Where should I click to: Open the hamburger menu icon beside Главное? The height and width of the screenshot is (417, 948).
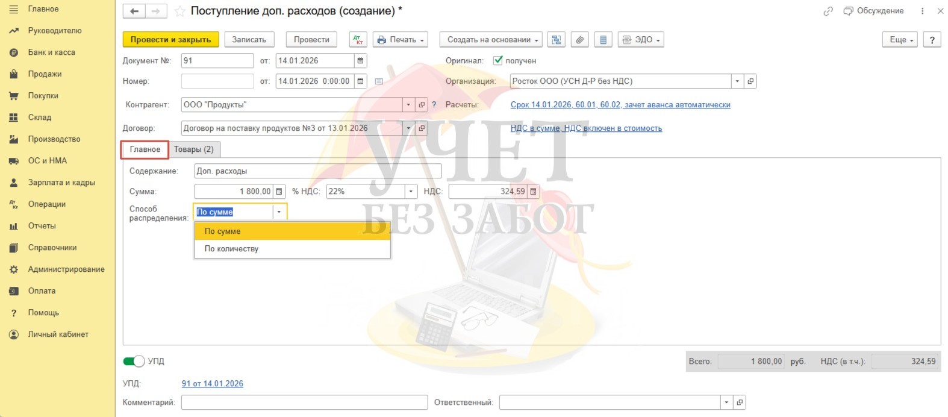point(13,9)
